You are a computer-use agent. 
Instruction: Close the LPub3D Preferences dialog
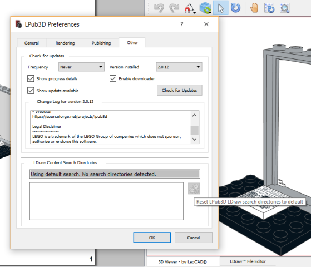[206, 24]
